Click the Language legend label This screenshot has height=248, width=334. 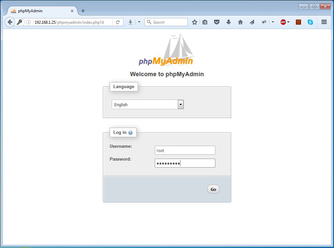[x=124, y=87]
